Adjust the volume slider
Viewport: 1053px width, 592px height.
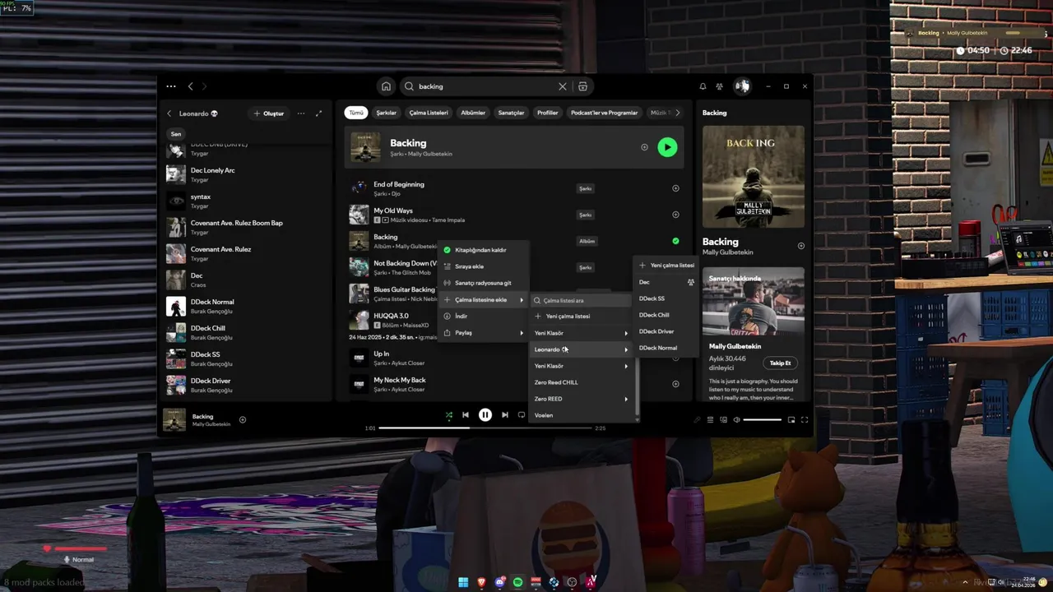pyautogui.click(x=762, y=419)
